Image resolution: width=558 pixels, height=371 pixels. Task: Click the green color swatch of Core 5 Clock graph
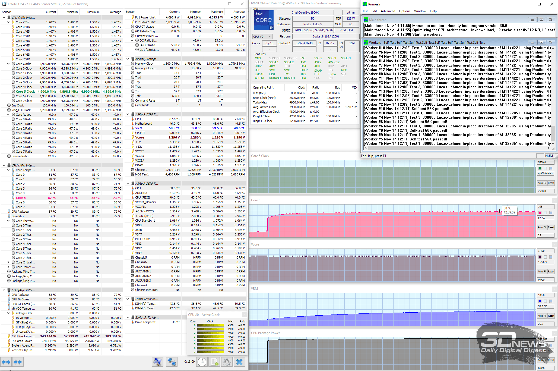[x=540, y=168]
